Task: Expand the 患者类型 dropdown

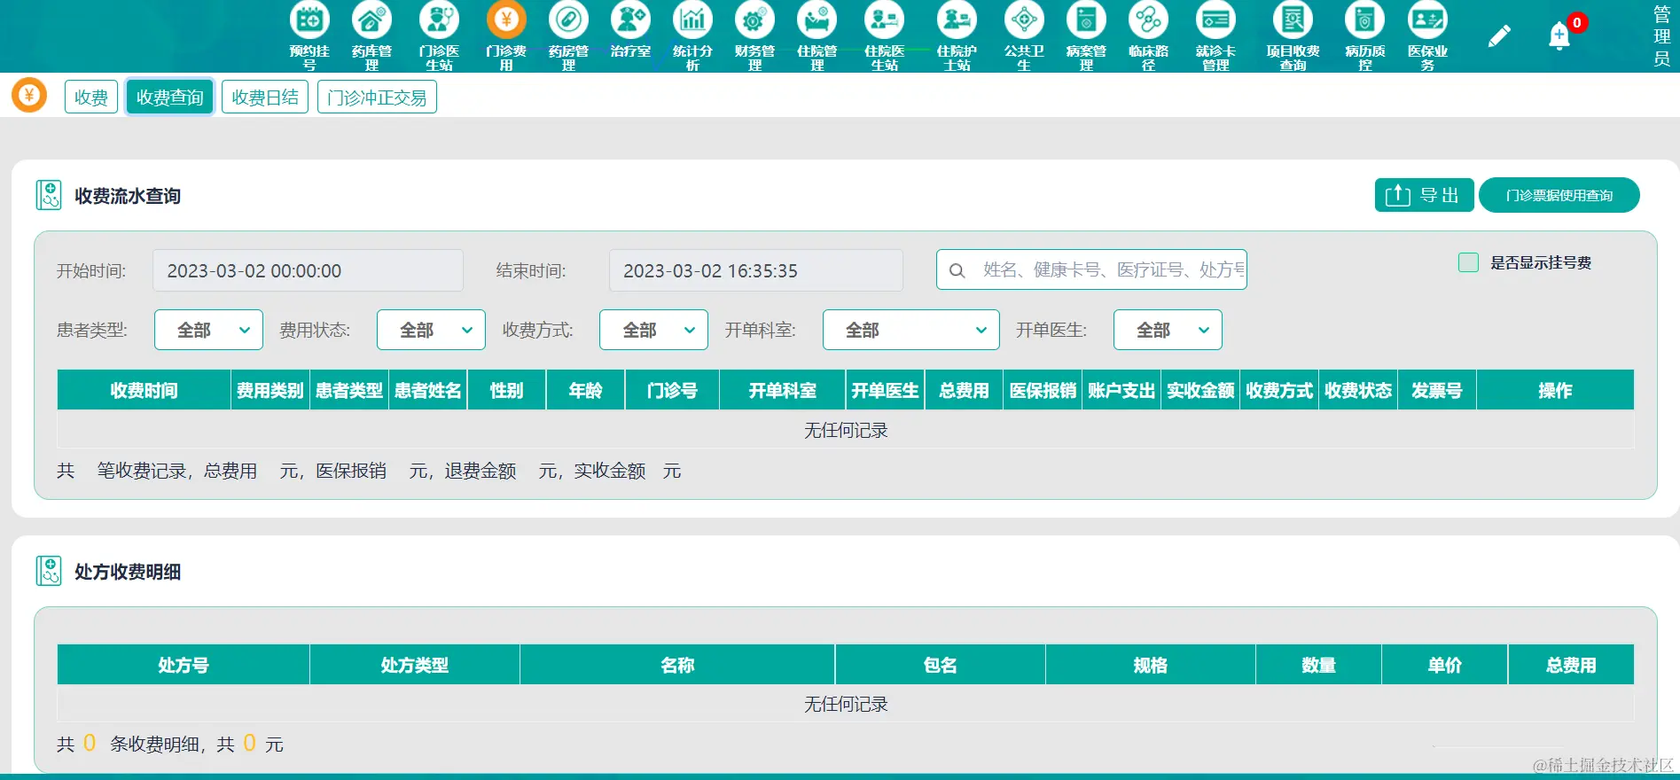Action: [x=208, y=330]
